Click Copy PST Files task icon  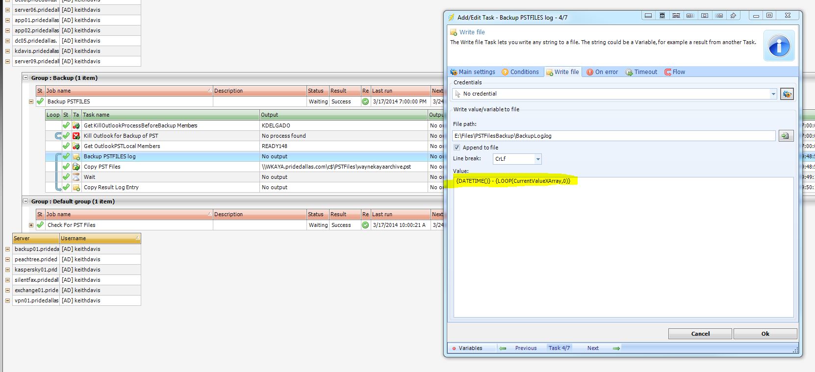pos(76,167)
